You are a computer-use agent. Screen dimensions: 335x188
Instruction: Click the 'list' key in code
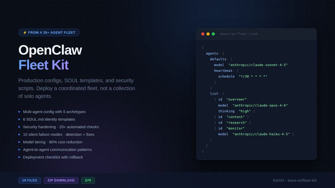tap(214, 94)
